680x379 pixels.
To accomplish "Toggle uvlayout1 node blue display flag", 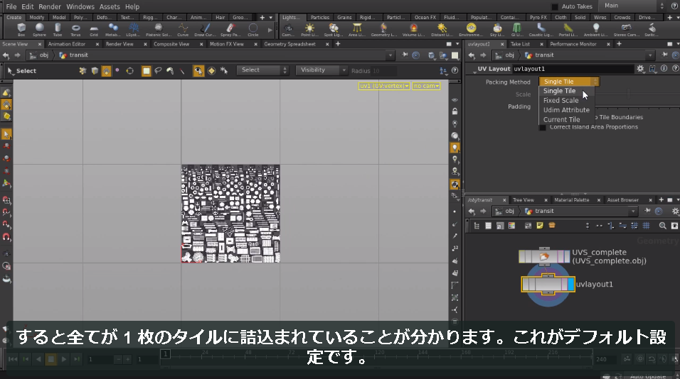I will click(x=570, y=284).
